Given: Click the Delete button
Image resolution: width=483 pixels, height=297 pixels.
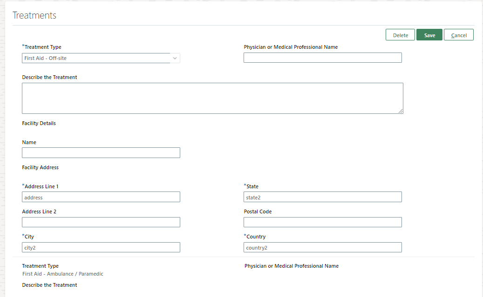Looking at the screenshot, I should click(400, 35).
